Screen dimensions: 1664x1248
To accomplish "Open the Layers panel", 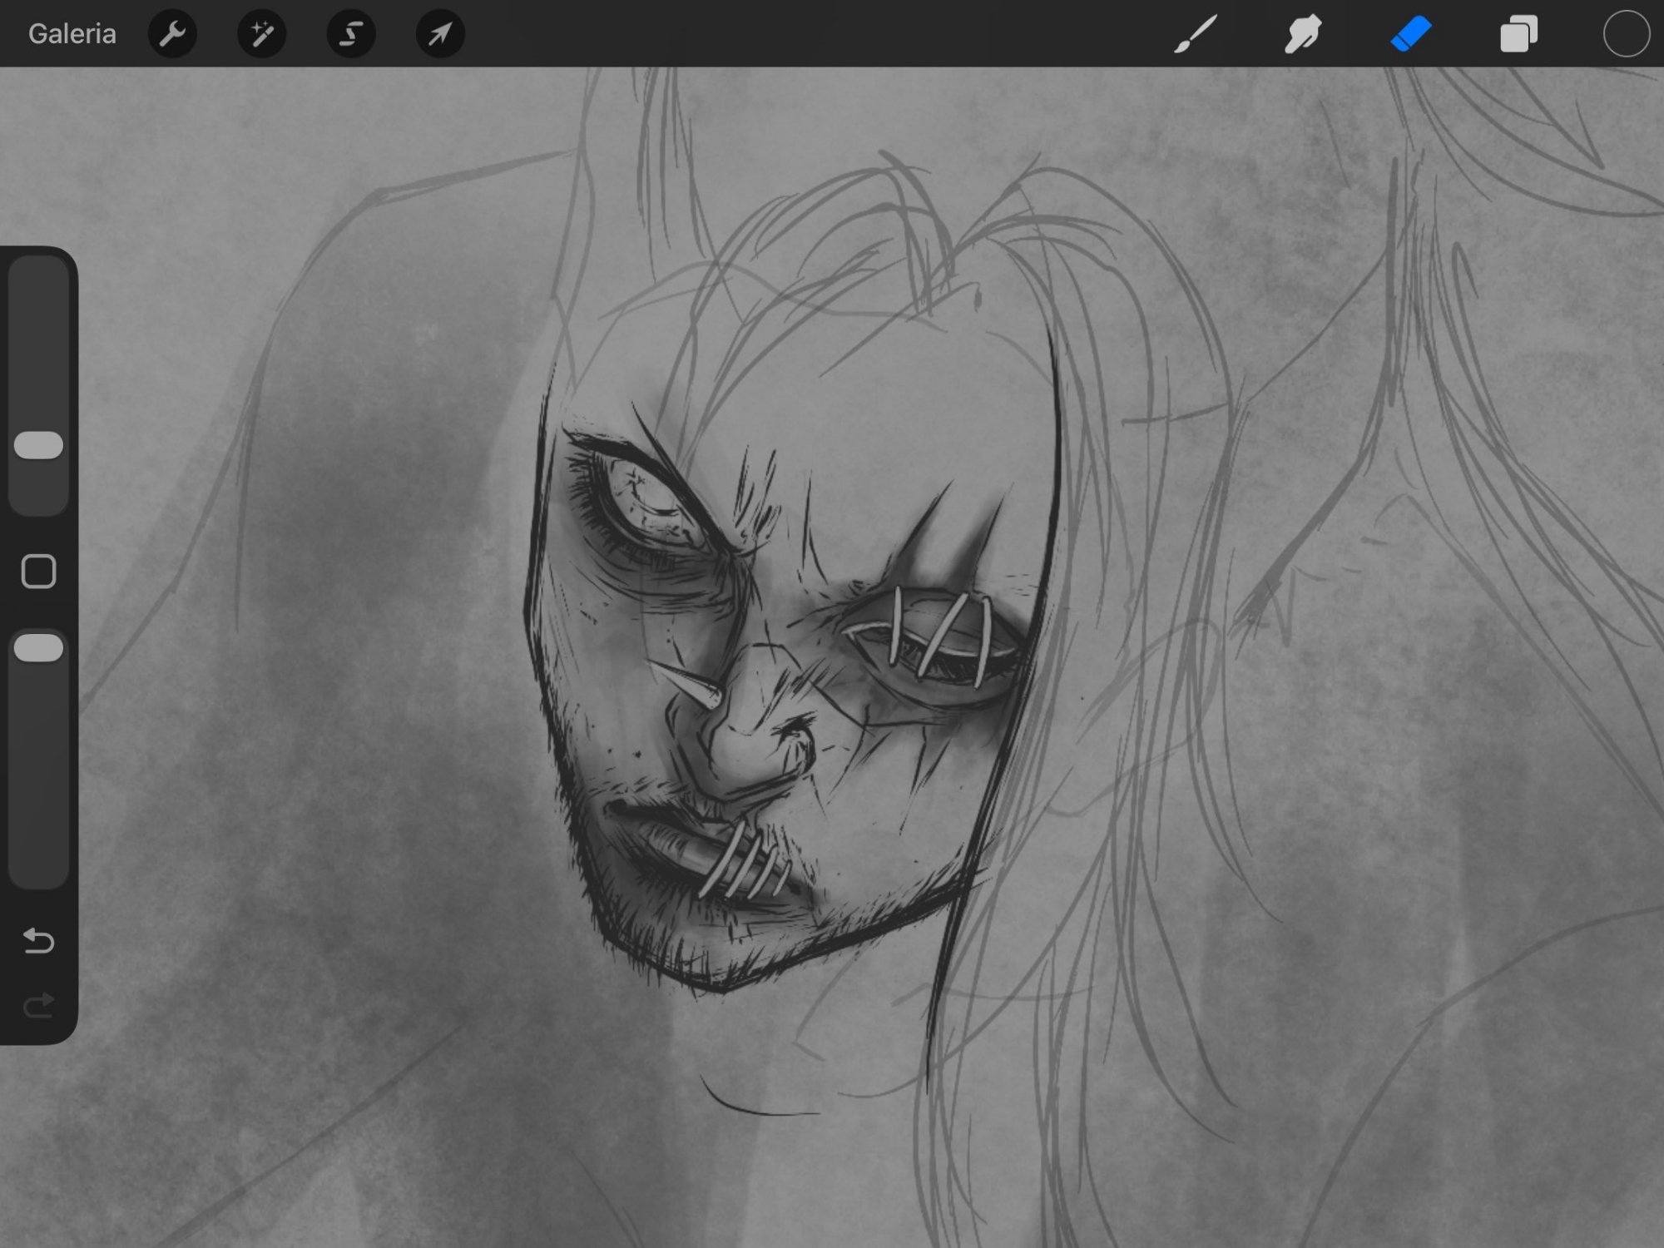I will coord(1518,34).
